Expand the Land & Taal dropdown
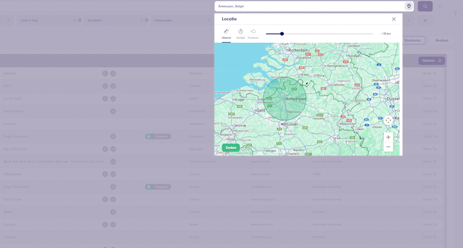Viewport: 463px width, 248px height. 49,20
